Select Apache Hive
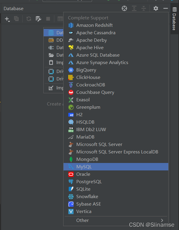Viewport: 179px width, 230px height. pyautogui.click(x=116, y=48)
